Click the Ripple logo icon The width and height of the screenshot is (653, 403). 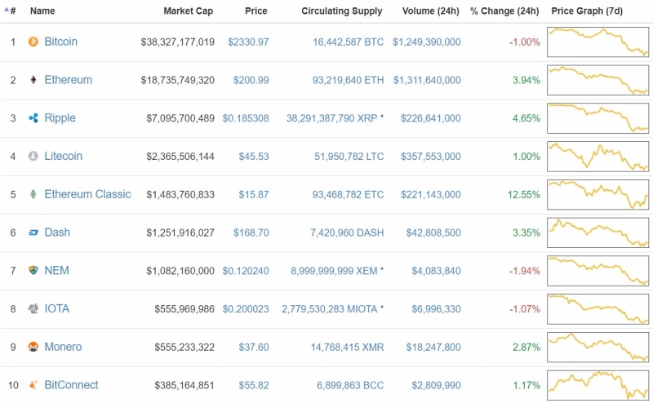coord(33,117)
